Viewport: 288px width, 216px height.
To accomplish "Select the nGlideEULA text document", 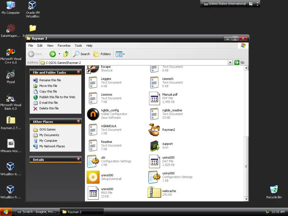I will click(93, 130).
